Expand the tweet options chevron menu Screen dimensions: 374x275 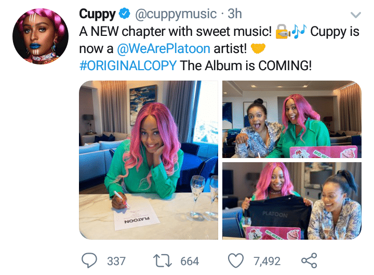coord(356,15)
